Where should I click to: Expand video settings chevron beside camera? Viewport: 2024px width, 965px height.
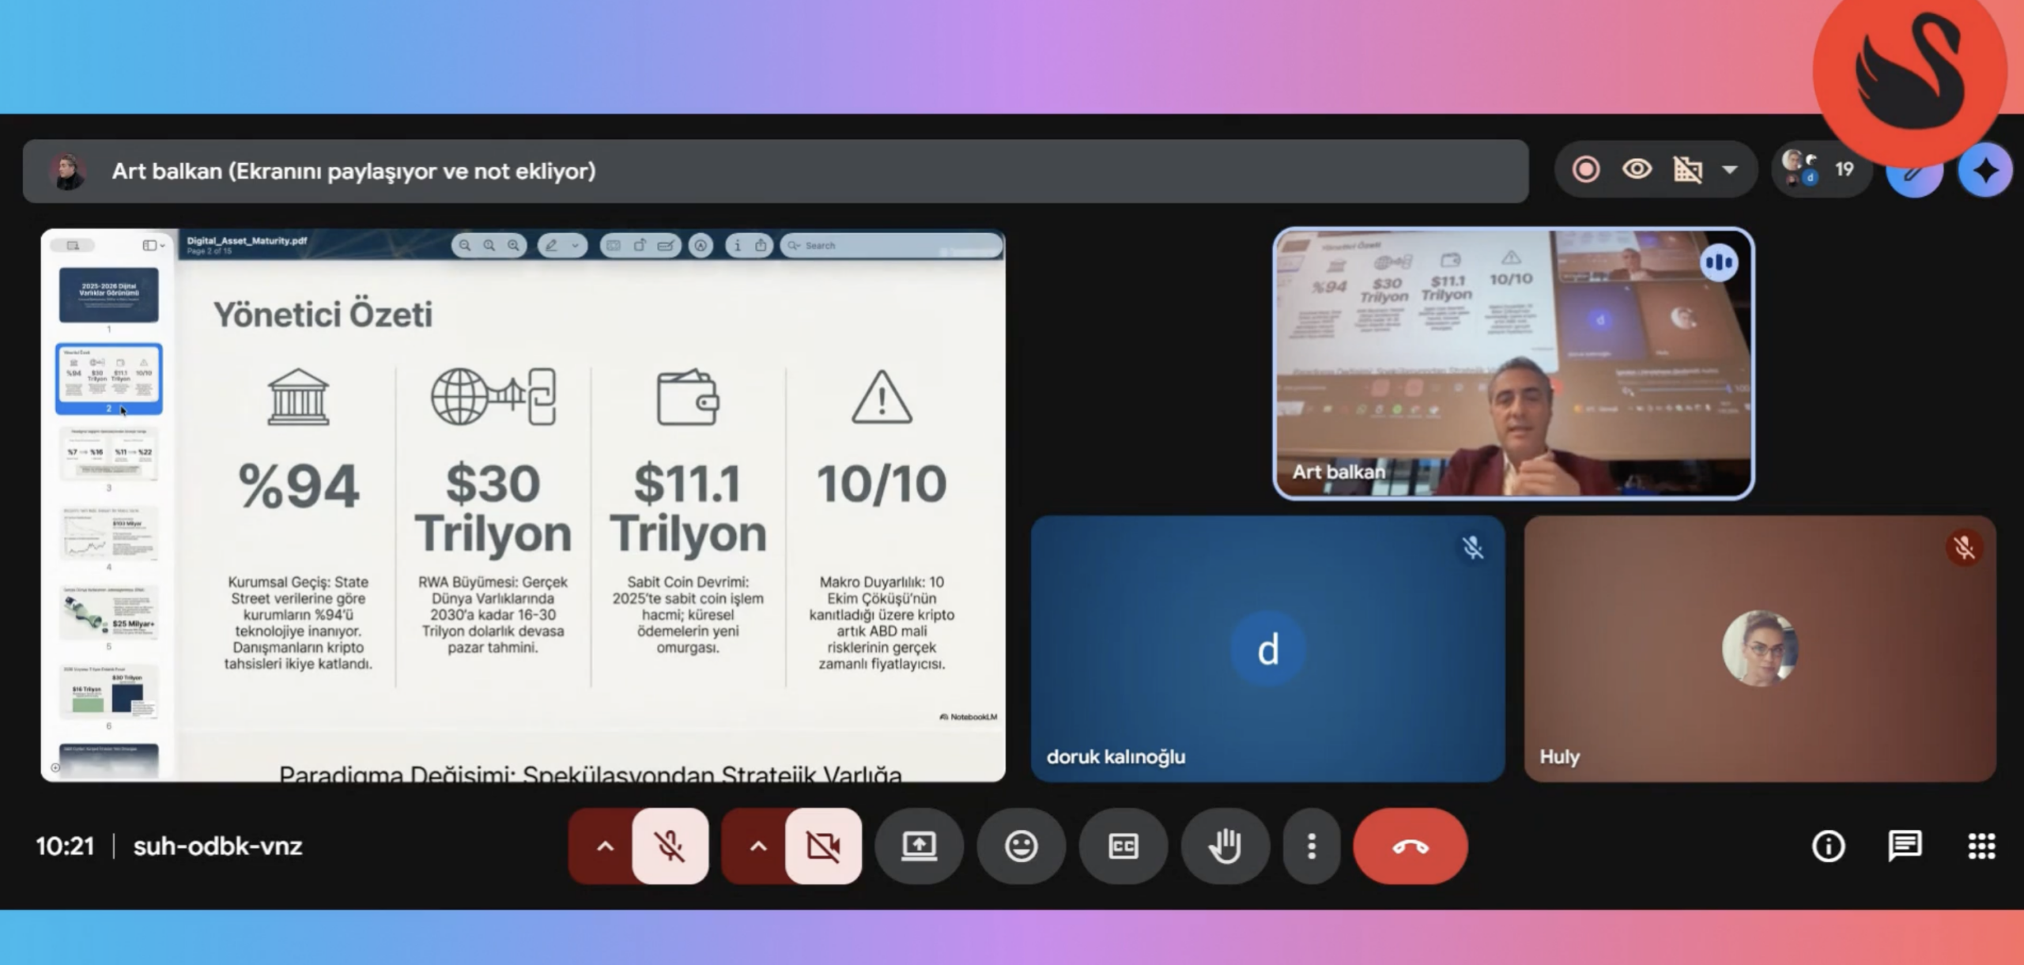757,846
